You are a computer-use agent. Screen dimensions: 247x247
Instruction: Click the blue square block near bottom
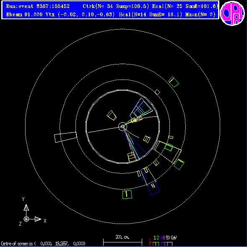tap(153, 189)
